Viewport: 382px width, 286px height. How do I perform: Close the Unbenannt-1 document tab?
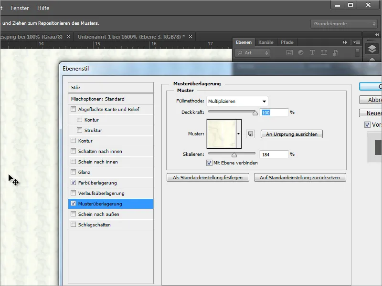[191, 37]
